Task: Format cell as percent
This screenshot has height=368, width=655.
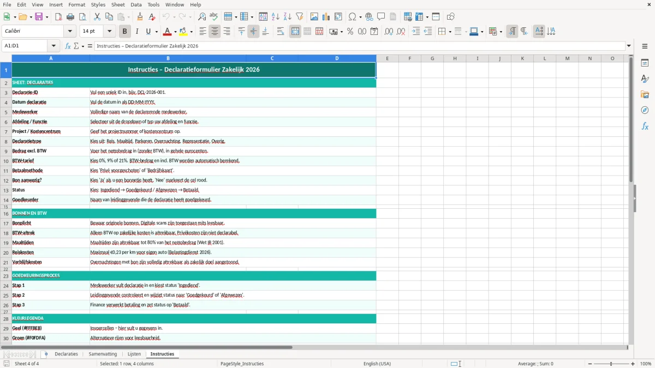Action: coord(350,32)
